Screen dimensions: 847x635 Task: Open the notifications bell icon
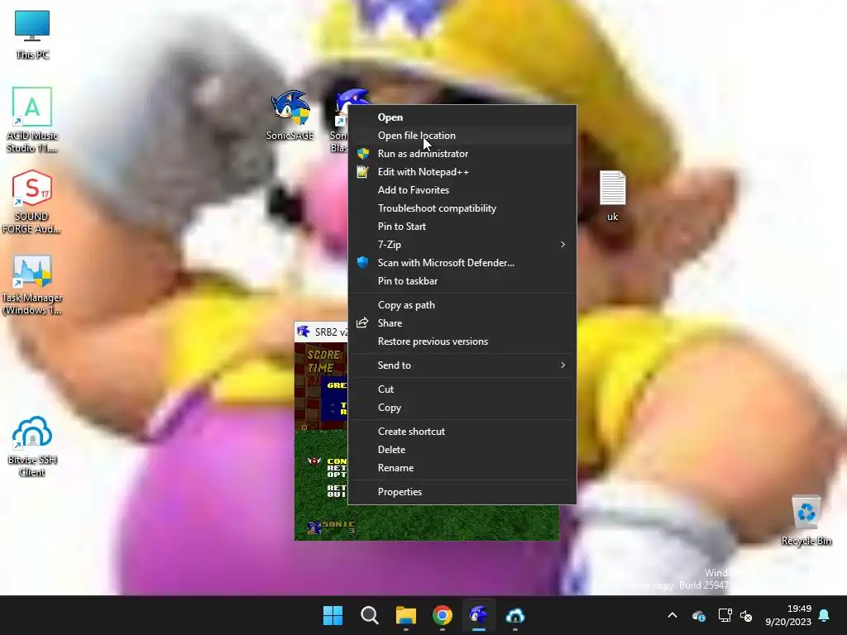click(825, 615)
